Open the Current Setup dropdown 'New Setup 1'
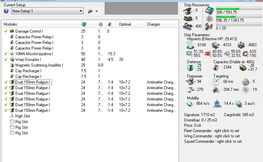The width and height of the screenshot is (263, 162). 47,11
